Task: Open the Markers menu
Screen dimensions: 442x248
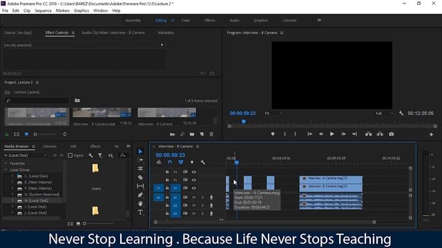Action: [63, 11]
